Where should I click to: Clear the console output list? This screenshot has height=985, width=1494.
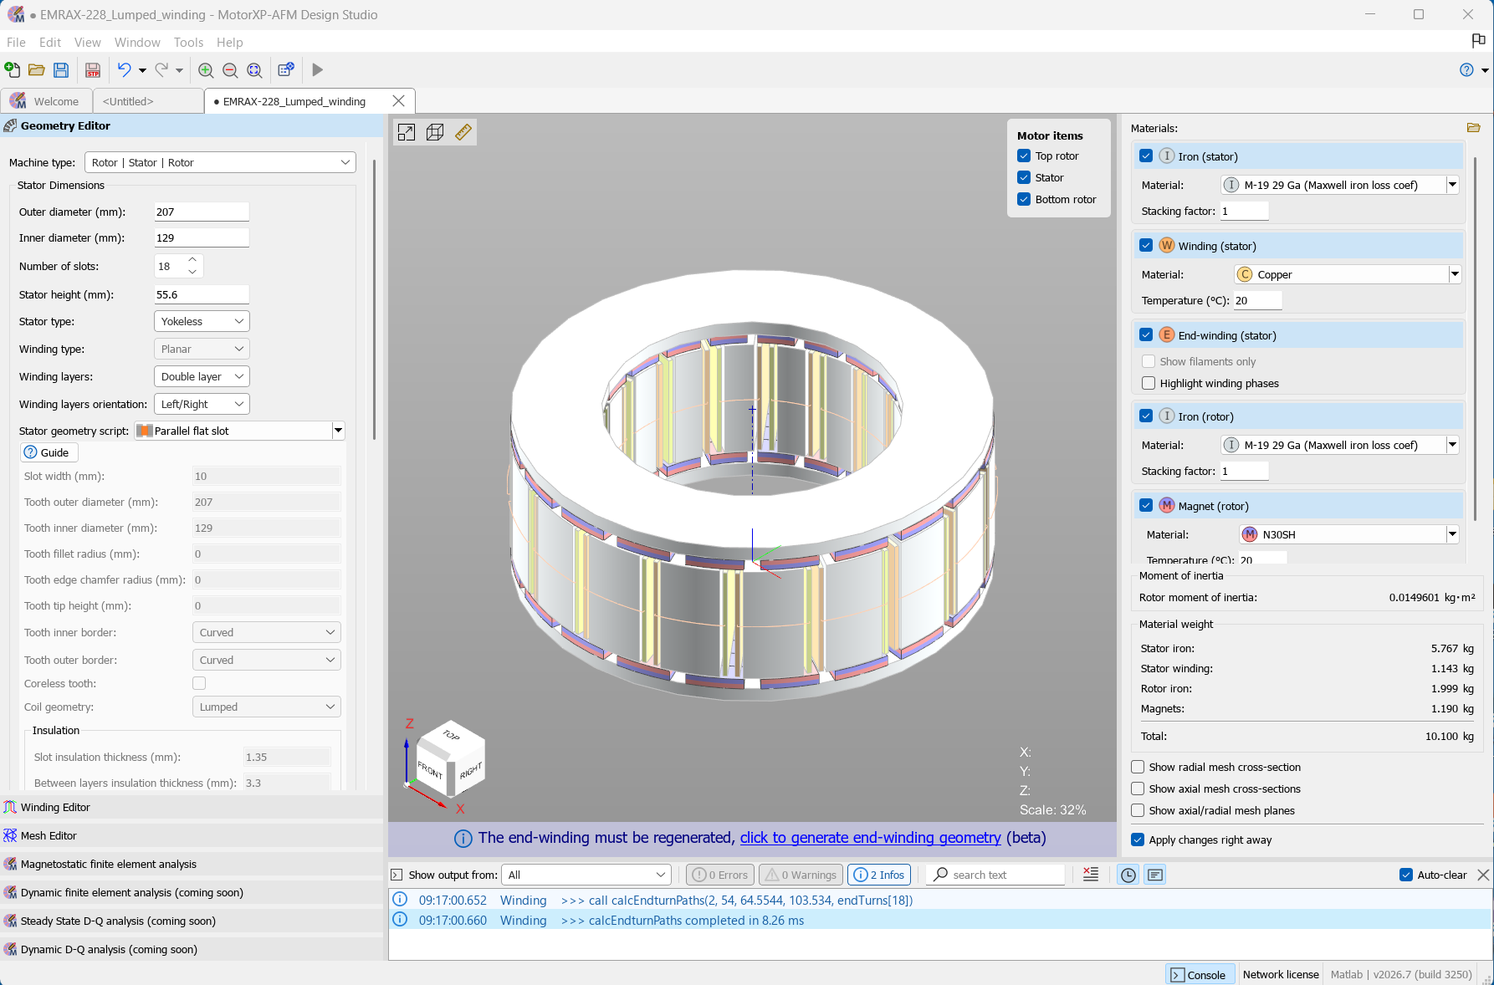pyautogui.click(x=1091, y=875)
